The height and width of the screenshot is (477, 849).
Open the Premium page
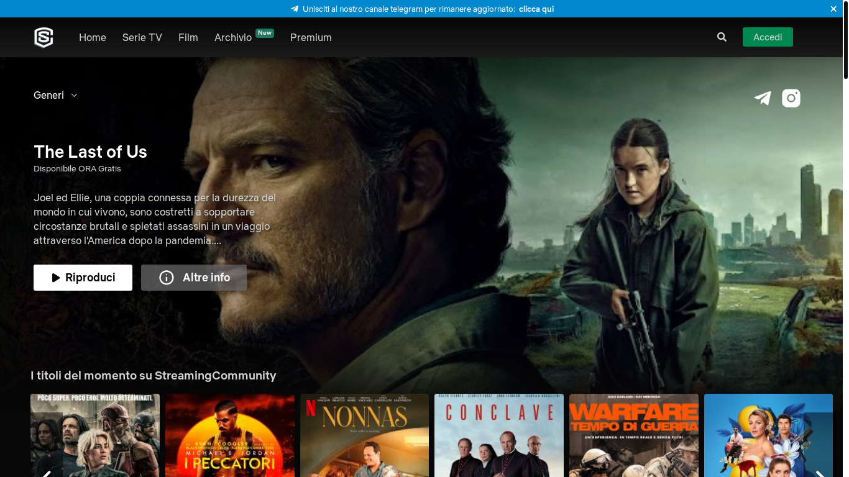click(x=311, y=37)
